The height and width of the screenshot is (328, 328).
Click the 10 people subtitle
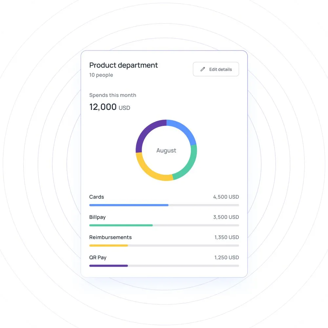[x=101, y=75]
